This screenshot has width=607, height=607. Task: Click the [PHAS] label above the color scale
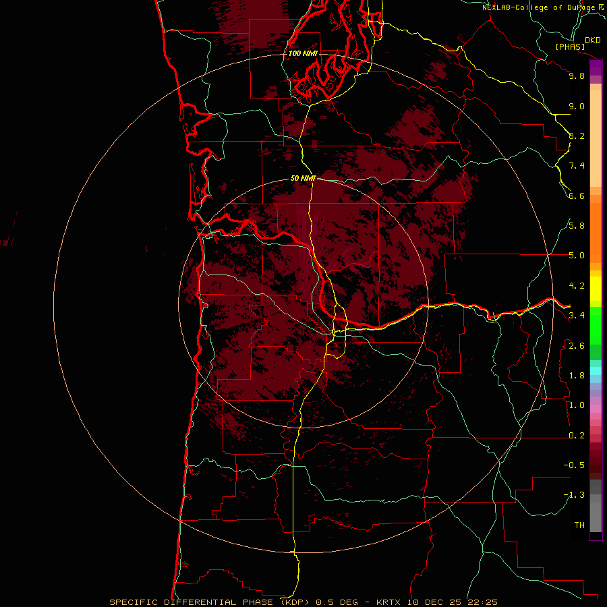[570, 47]
